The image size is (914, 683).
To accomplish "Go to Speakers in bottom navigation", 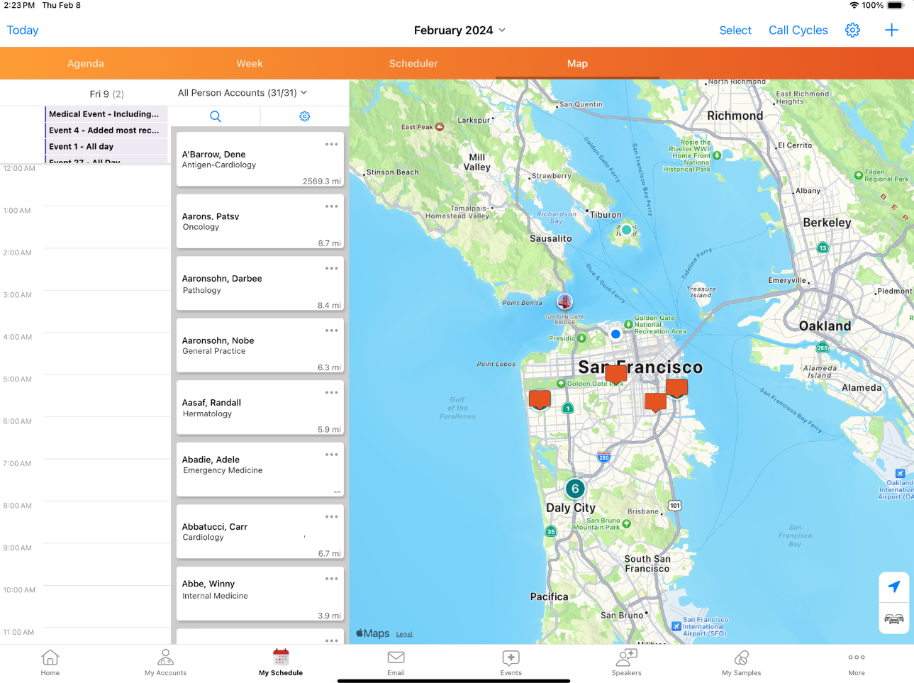I will [x=626, y=662].
